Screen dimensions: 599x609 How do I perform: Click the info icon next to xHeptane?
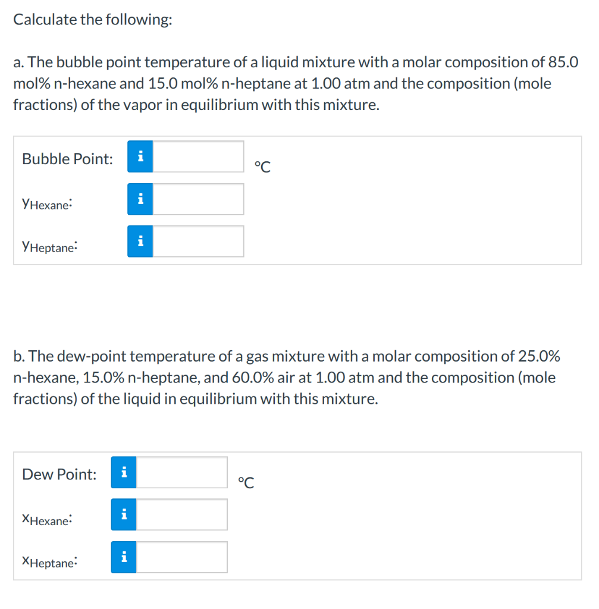click(124, 557)
